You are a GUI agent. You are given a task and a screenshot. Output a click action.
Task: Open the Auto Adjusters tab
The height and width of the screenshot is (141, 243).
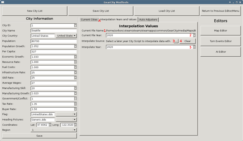click(148, 20)
